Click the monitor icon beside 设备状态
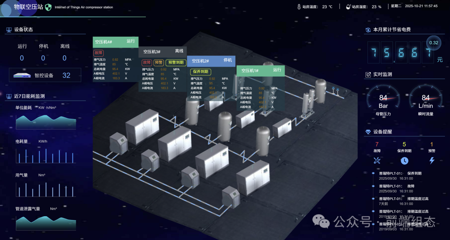The height and width of the screenshot is (240, 450). tap(9, 30)
